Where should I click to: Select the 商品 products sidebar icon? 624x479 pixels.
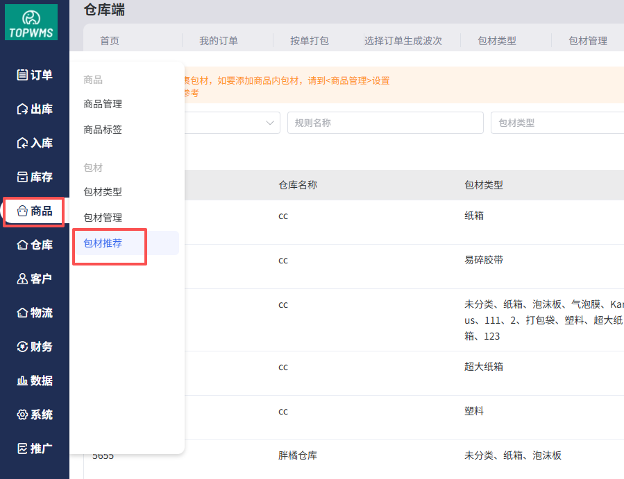[22, 211]
